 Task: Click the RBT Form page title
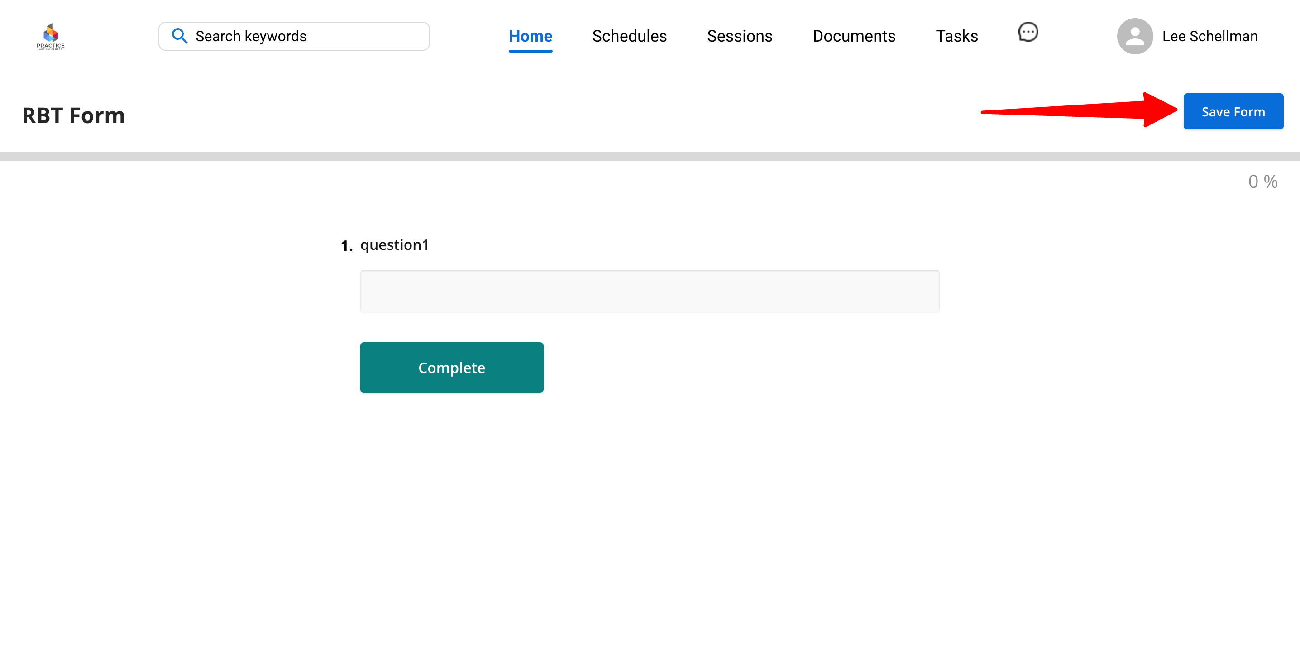(x=74, y=115)
